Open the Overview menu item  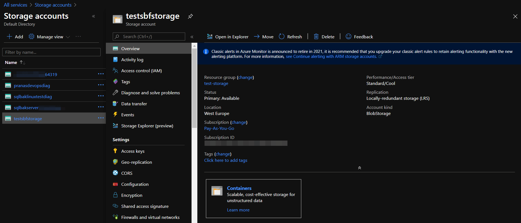[x=149, y=49]
